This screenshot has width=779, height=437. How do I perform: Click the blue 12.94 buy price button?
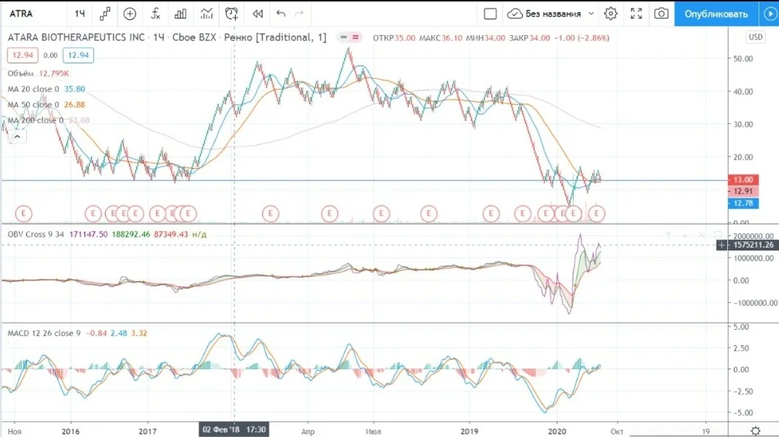click(78, 55)
